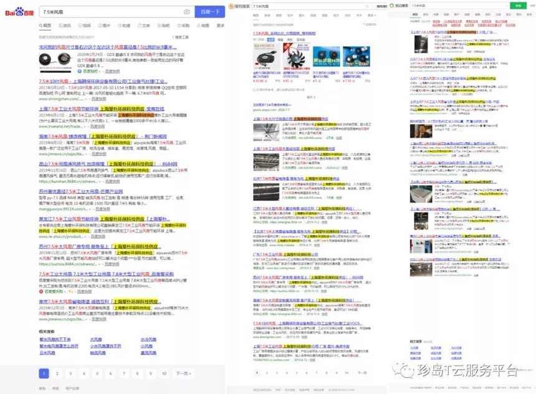
Task: Expand the 更多 dropdown in Sogou tabs
Action: coord(371,16)
